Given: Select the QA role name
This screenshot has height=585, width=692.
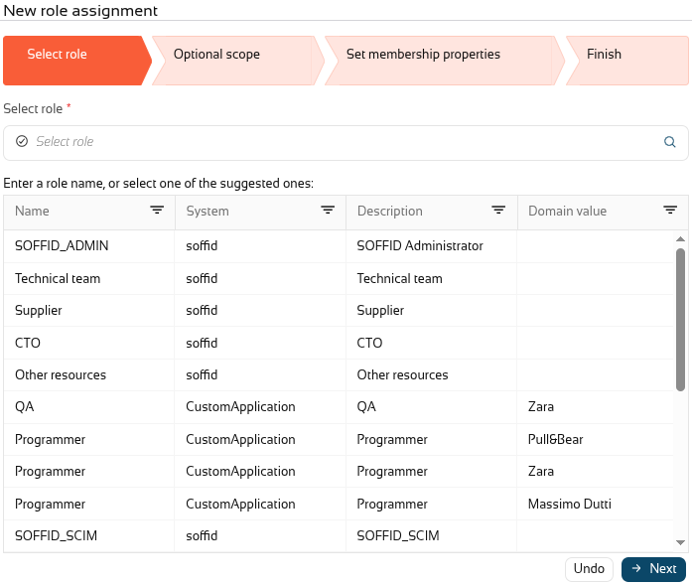Looking at the screenshot, I should coord(24,406).
